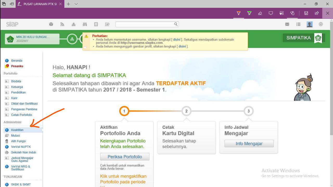The height and width of the screenshot is (187, 333).
Task: Expand the tab preview dropdown chevron
Action: (x=76, y=4)
